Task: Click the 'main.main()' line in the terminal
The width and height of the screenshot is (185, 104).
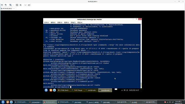Action: pos(49,83)
